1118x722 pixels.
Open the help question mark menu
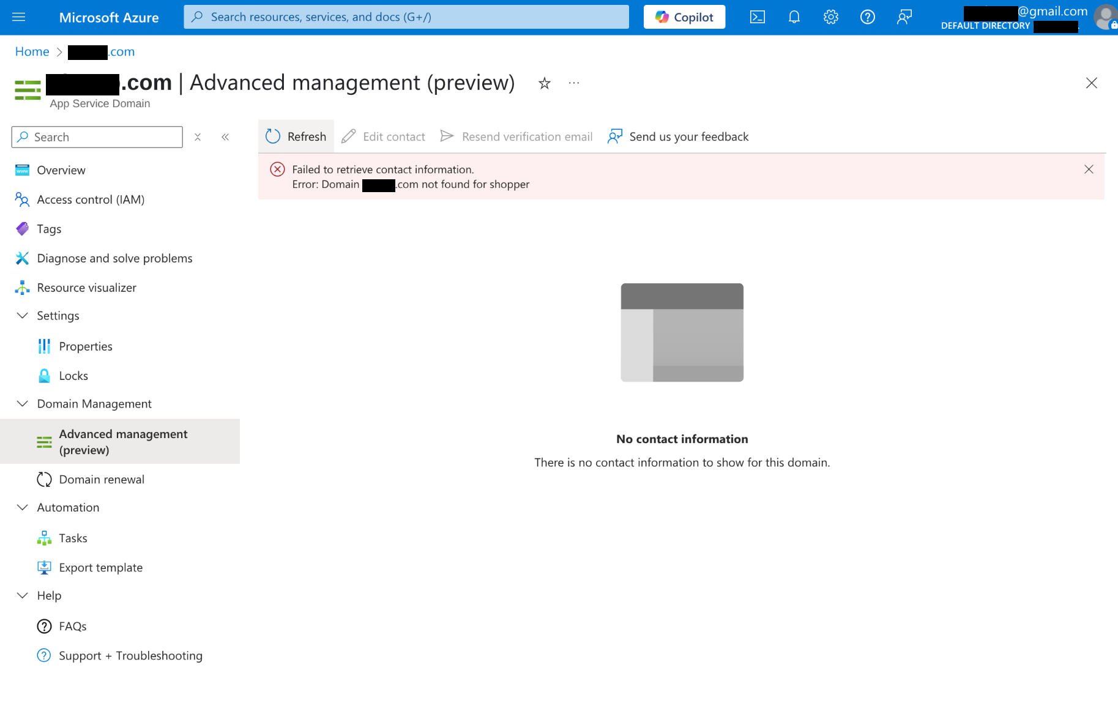[868, 17]
